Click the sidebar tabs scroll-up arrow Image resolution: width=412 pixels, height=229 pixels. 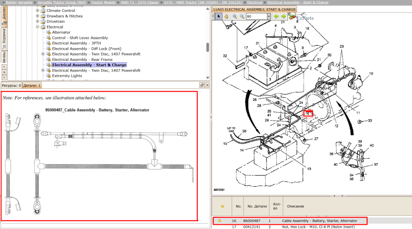click(4, 67)
